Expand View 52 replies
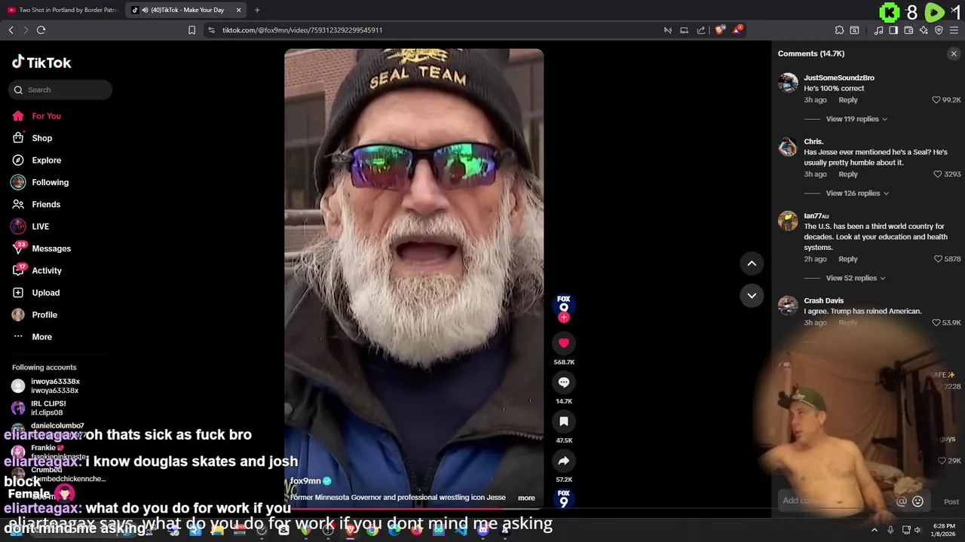This screenshot has height=542, width=965. pos(856,278)
